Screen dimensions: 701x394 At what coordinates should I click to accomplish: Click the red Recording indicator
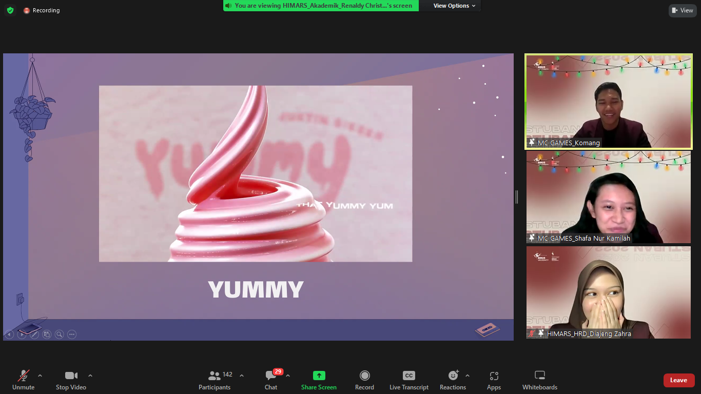pyautogui.click(x=42, y=10)
